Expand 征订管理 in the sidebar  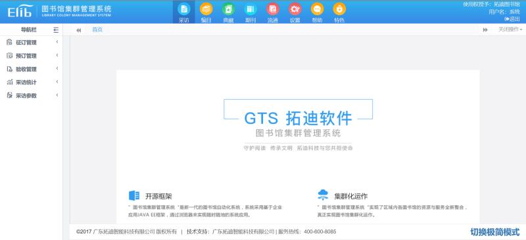(x=32, y=43)
